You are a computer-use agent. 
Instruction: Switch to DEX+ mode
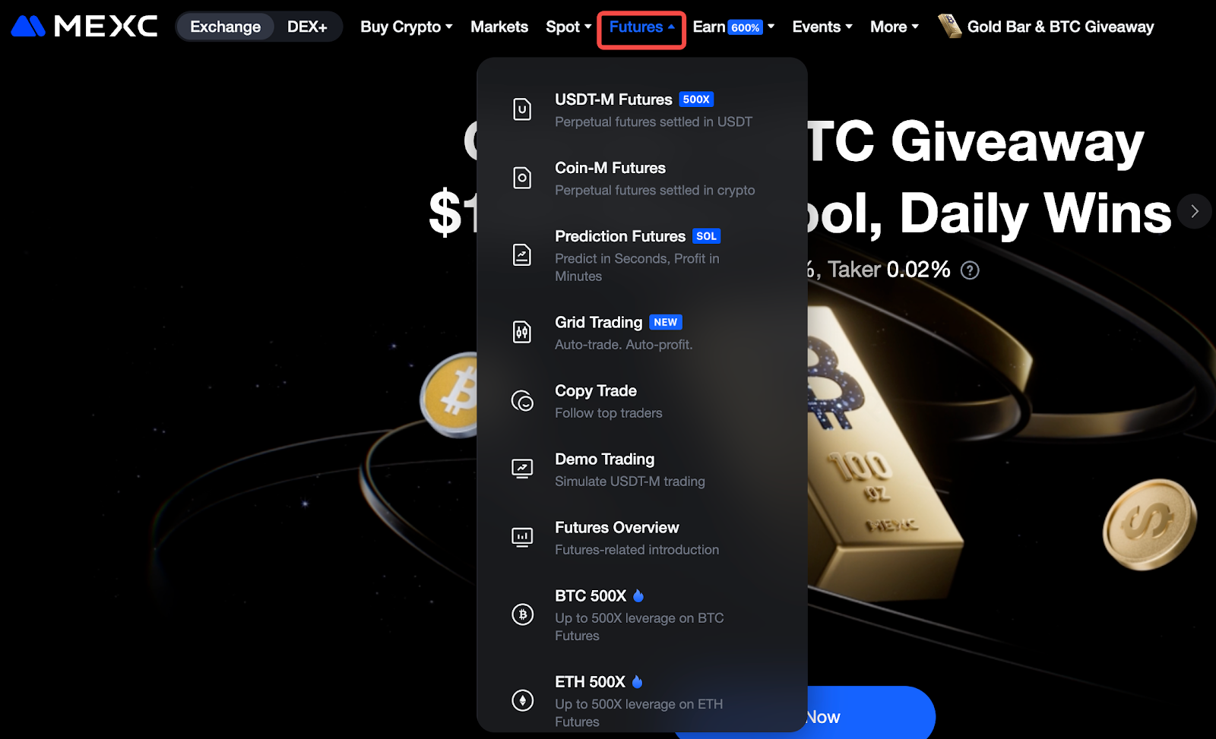(x=307, y=27)
